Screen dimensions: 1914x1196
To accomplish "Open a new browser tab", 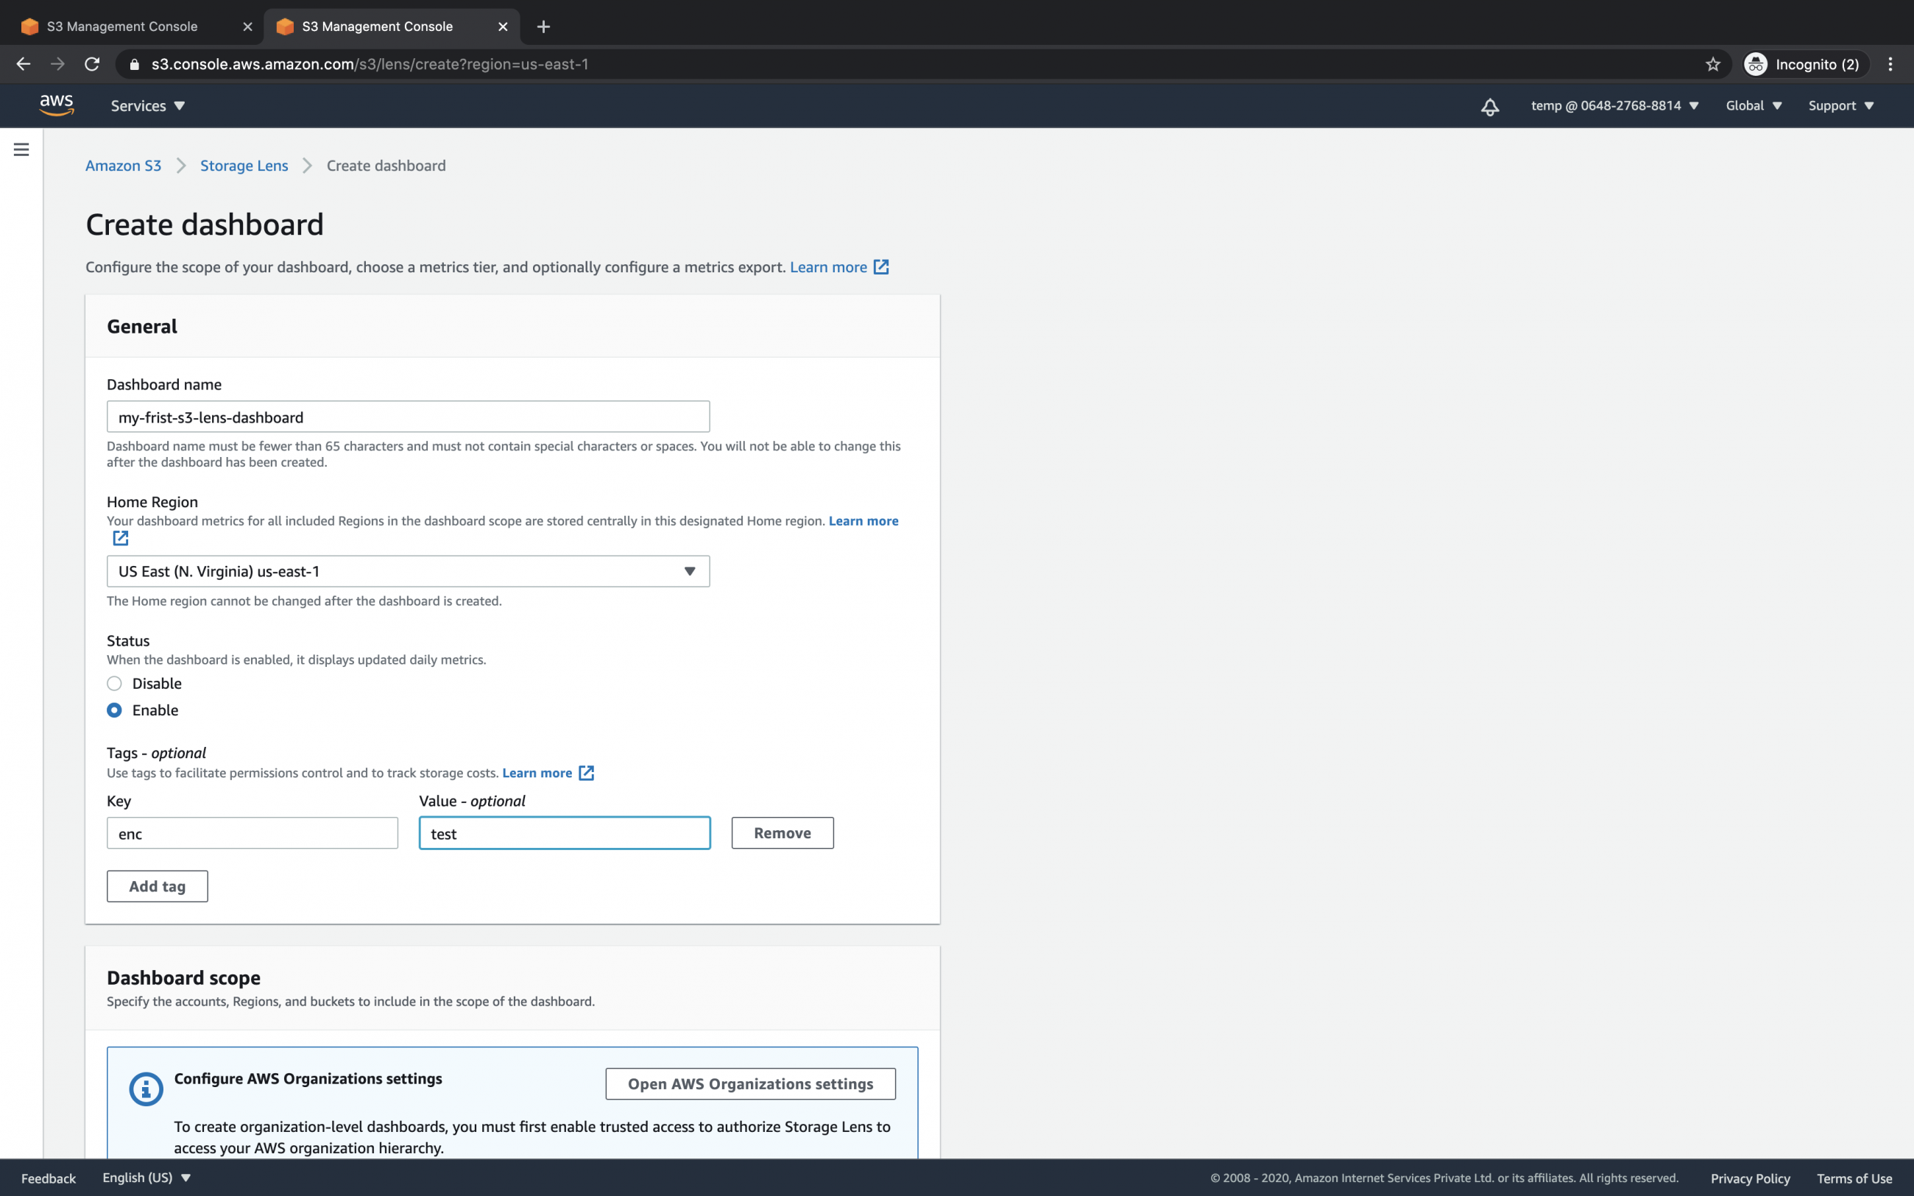I will point(543,26).
